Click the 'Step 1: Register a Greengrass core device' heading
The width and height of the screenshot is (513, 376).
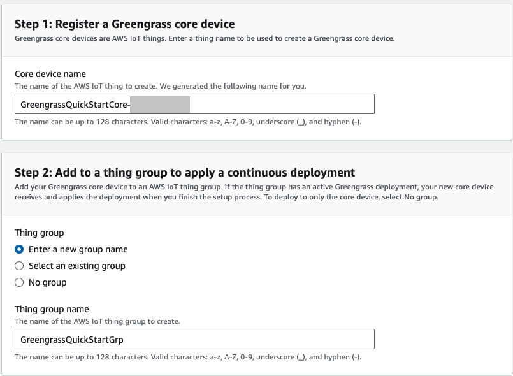tap(124, 24)
